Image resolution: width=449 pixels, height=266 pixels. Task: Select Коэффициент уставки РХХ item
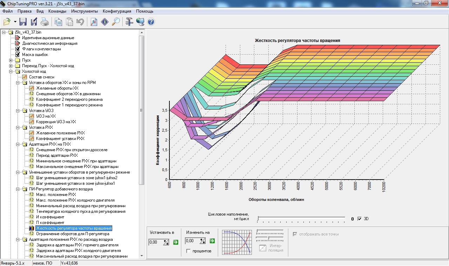tap(60, 139)
